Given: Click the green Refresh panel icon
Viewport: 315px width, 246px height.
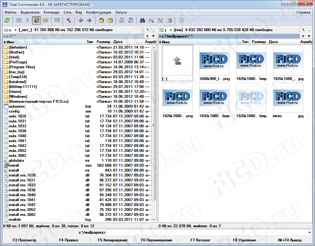Looking at the screenshot, I should (7, 20).
